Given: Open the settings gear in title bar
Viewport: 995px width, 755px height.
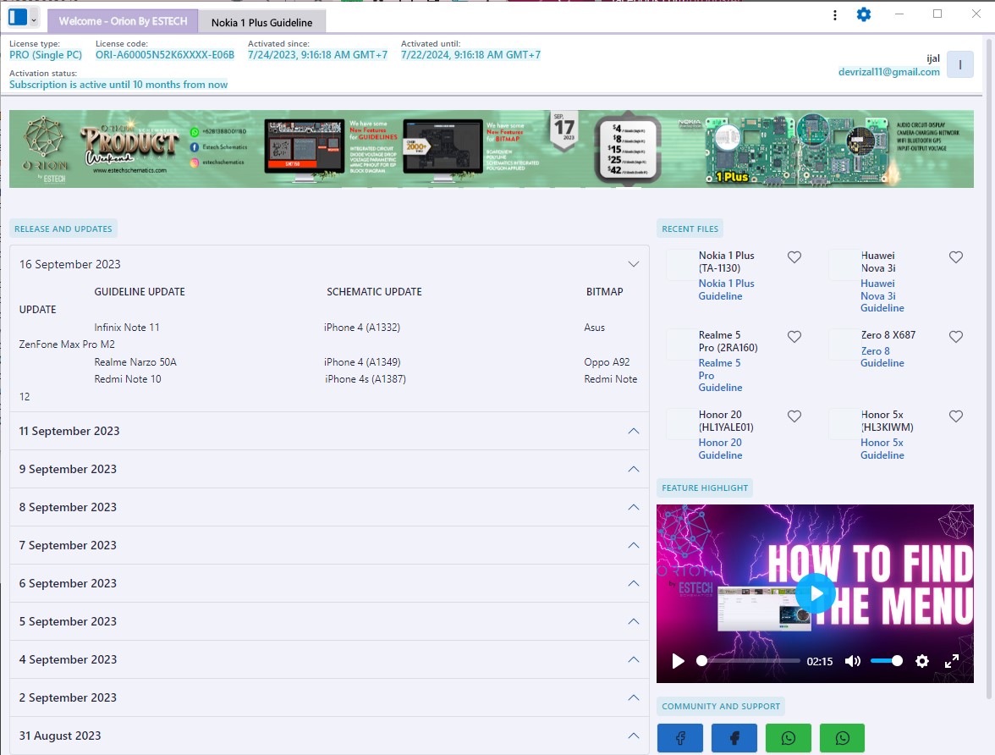Looking at the screenshot, I should point(863,14).
